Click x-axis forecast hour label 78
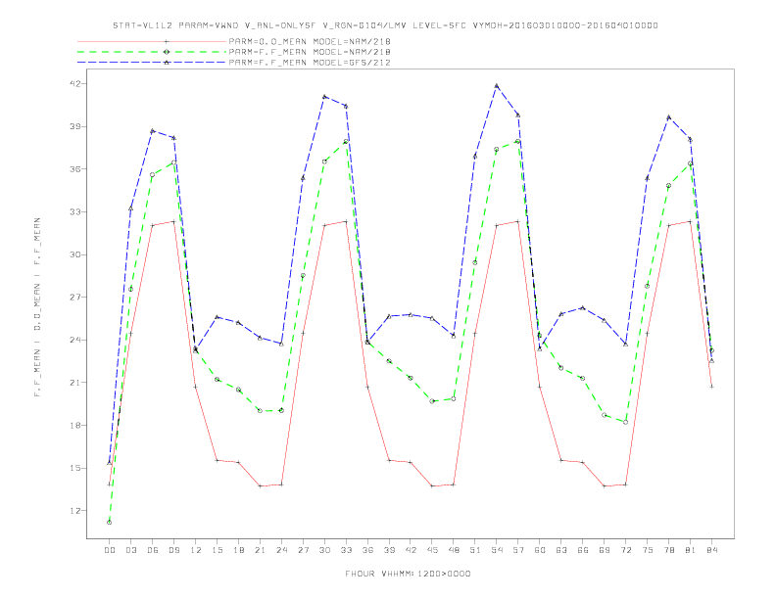The width and height of the screenshot is (776, 599). [x=668, y=550]
